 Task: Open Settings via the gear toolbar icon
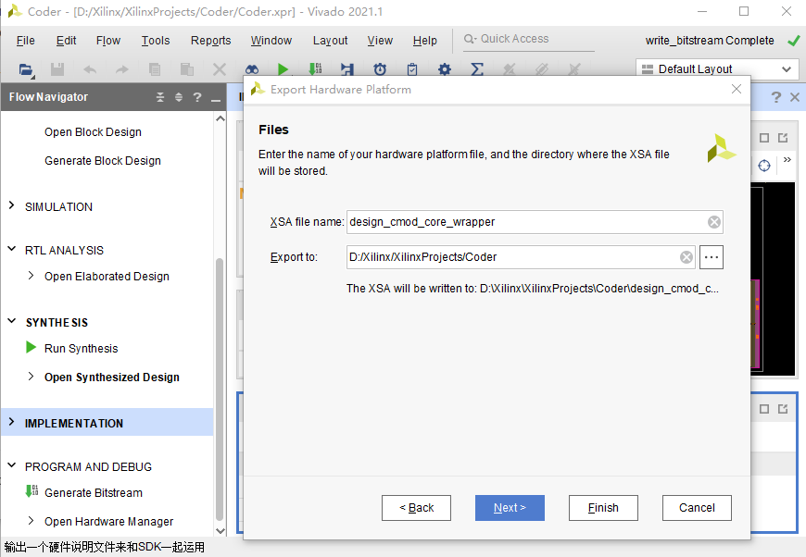[x=445, y=69]
